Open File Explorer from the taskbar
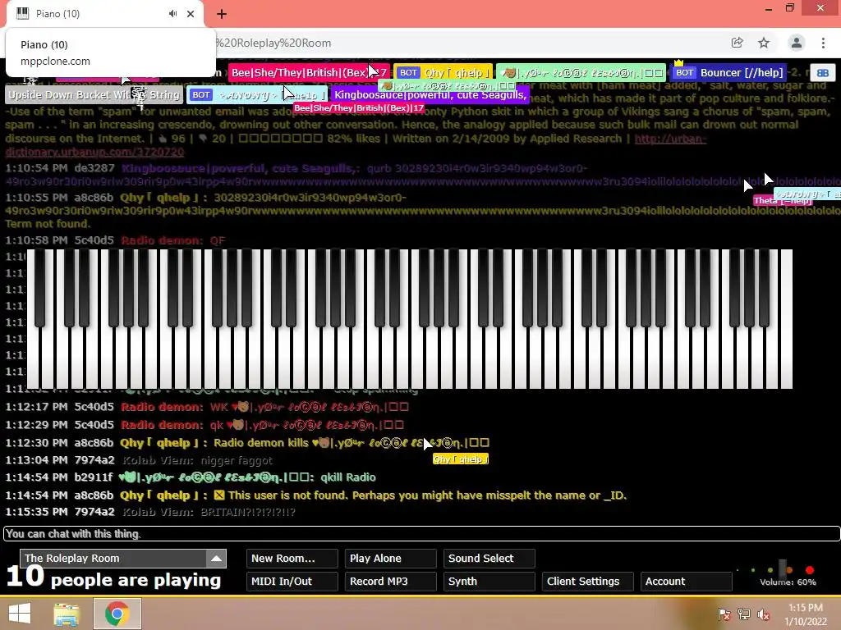This screenshot has height=630, width=841. [67, 614]
